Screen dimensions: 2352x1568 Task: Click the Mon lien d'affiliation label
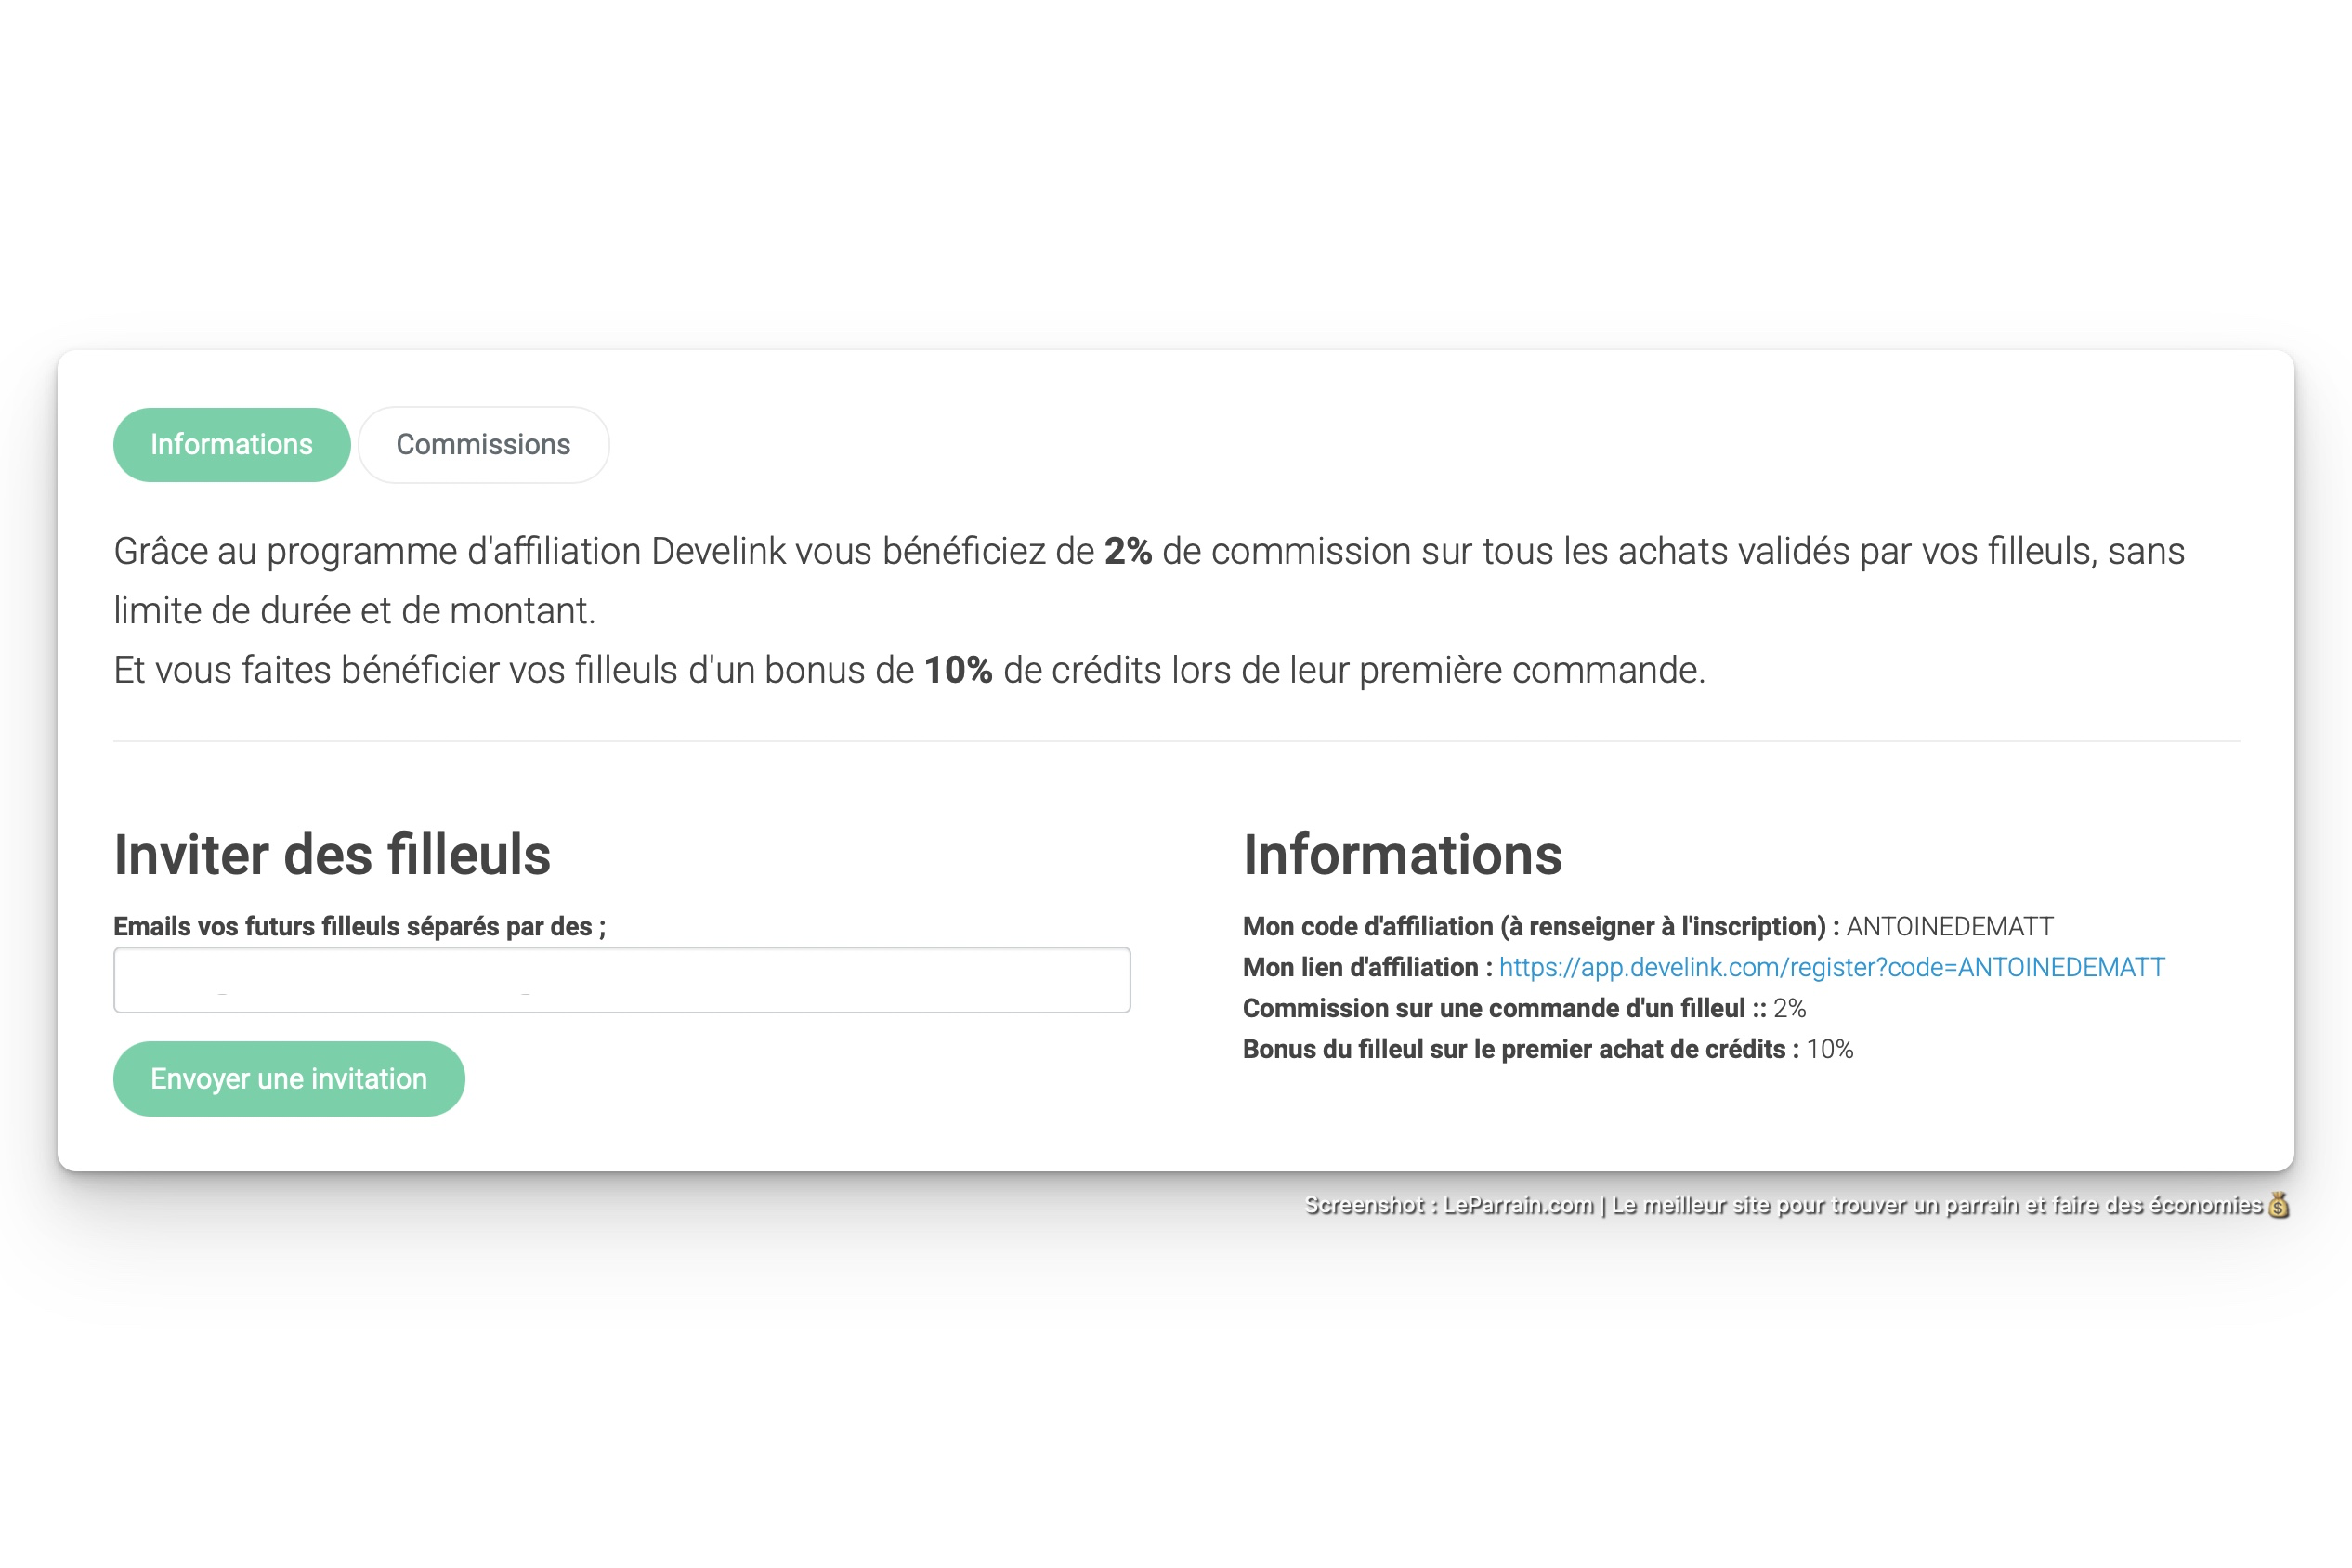1367,967
